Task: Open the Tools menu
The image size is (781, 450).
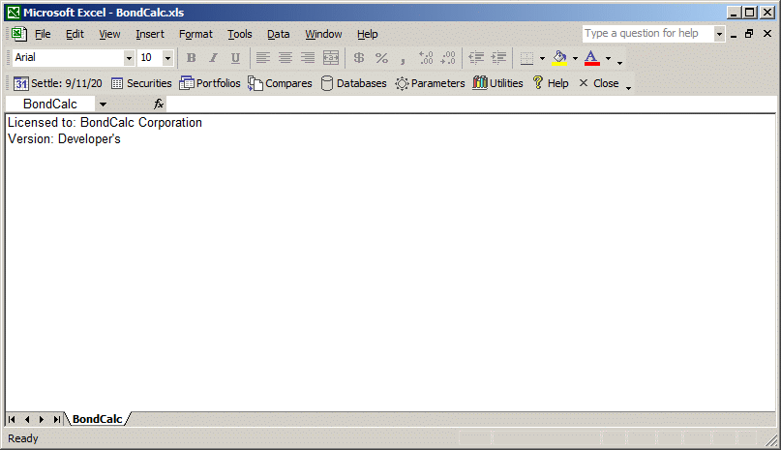Action: click(239, 34)
